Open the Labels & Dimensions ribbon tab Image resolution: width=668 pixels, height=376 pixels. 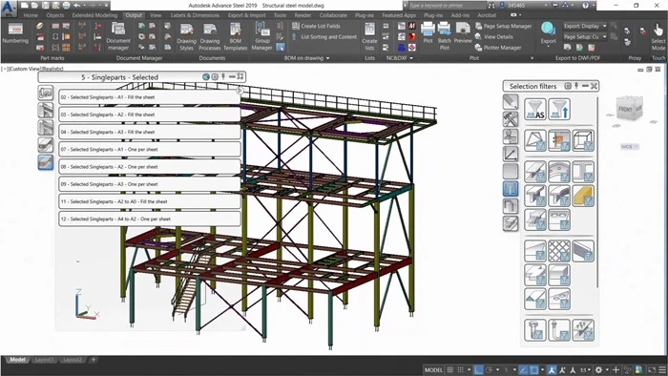point(195,15)
